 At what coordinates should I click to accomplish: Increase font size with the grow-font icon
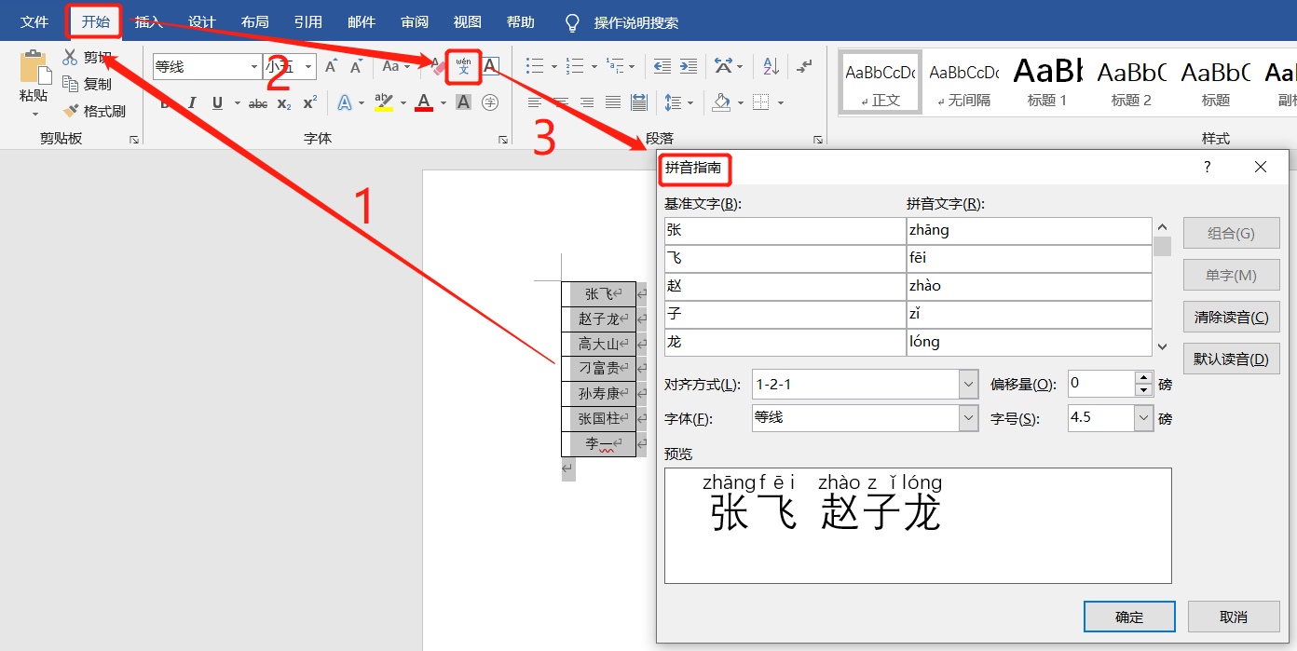click(x=331, y=66)
